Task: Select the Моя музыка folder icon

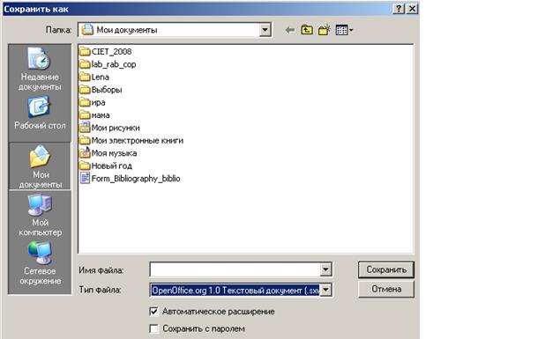Action: 85,153
